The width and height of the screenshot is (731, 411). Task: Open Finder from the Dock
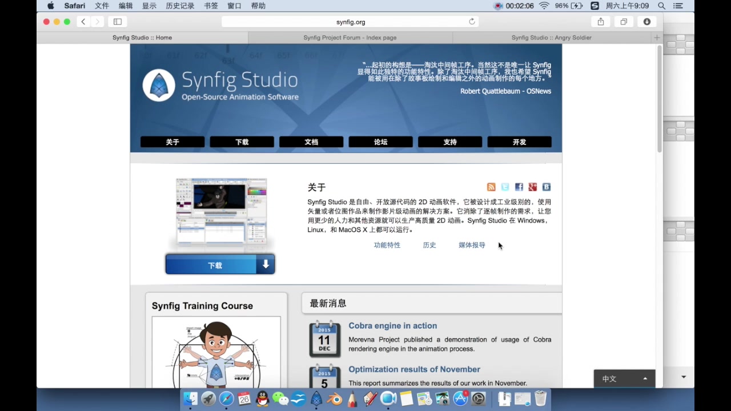(190, 398)
